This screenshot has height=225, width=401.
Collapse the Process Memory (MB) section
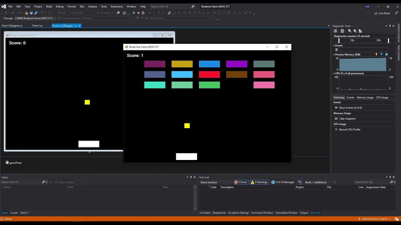334,54
